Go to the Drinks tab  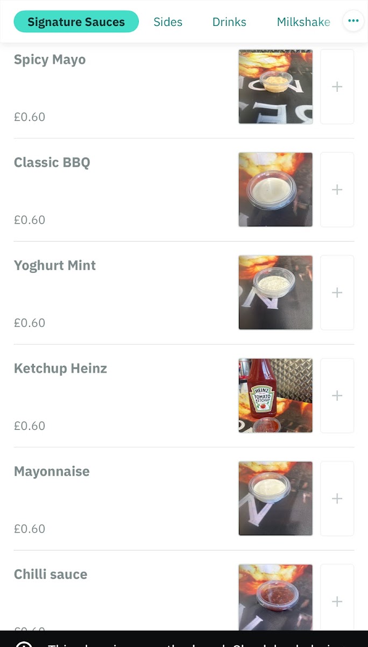229,22
